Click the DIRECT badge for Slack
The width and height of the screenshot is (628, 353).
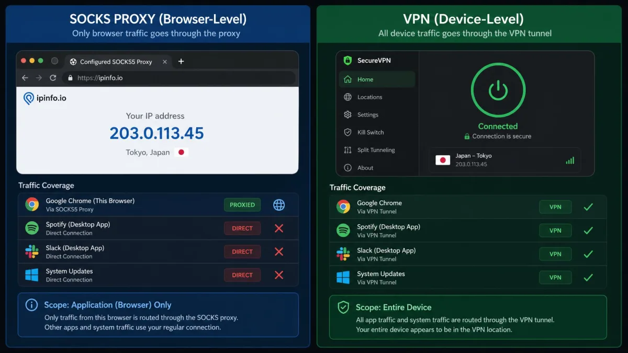tap(242, 252)
